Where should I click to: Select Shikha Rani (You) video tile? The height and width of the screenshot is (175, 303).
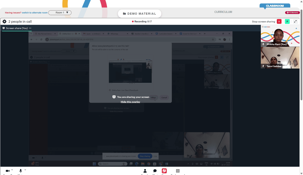(x=280, y=36)
